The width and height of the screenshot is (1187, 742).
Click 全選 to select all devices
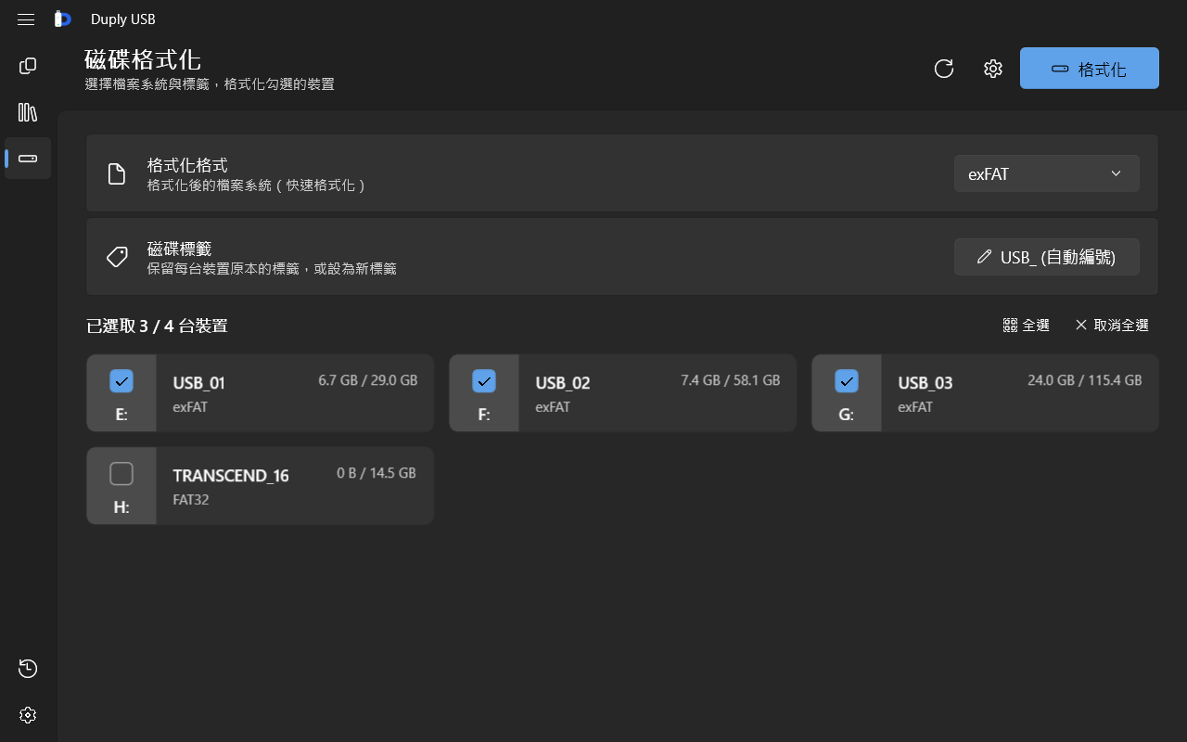[1027, 326]
